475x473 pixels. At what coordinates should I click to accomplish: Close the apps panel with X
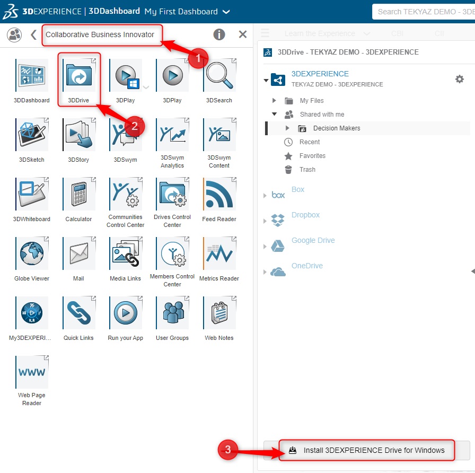(x=243, y=34)
